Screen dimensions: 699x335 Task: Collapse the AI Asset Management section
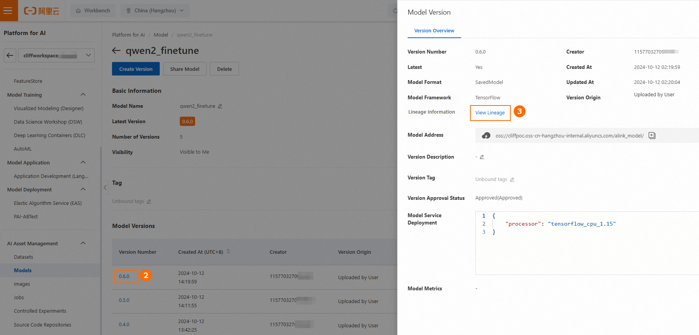(83, 243)
